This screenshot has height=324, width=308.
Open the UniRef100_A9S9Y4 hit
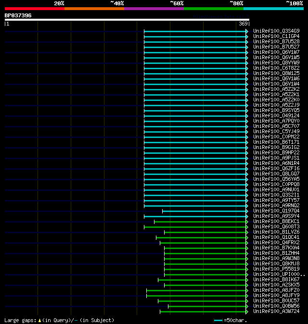[276, 216]
